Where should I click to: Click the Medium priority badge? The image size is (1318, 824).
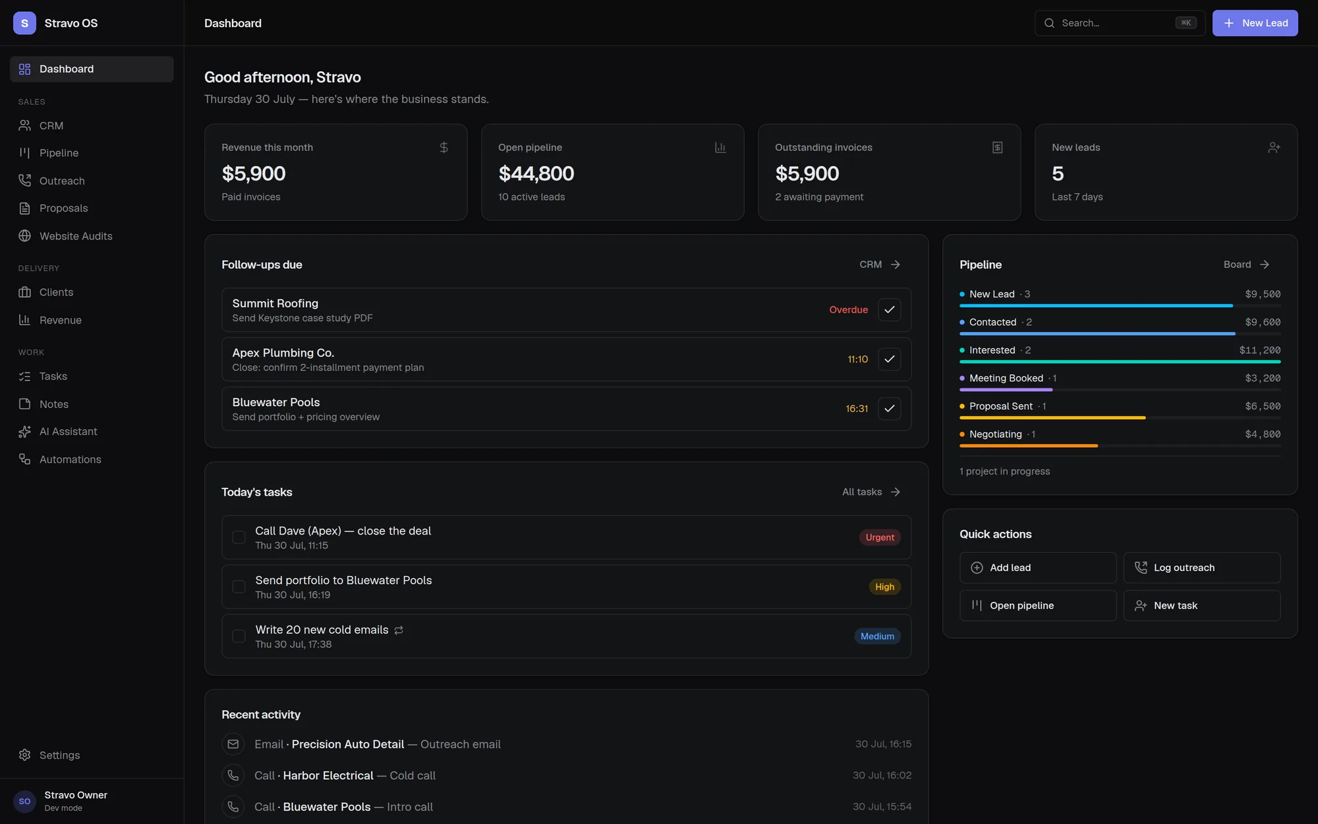click(877, 636)
